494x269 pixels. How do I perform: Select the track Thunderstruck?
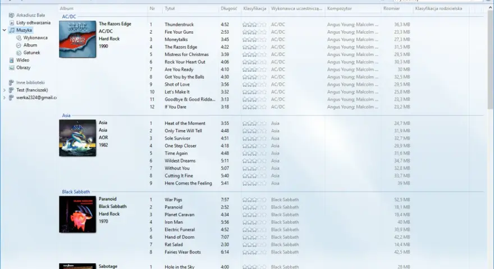point(179,25)
